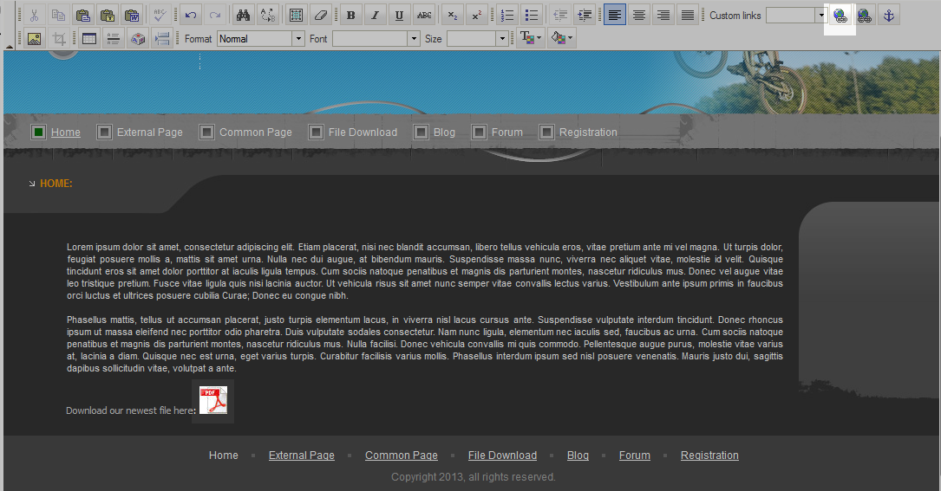Viewport: 941px width, 491px height.
Task: Click inside the Lorem ipsum first paragraph
Action: click(424, 271)
